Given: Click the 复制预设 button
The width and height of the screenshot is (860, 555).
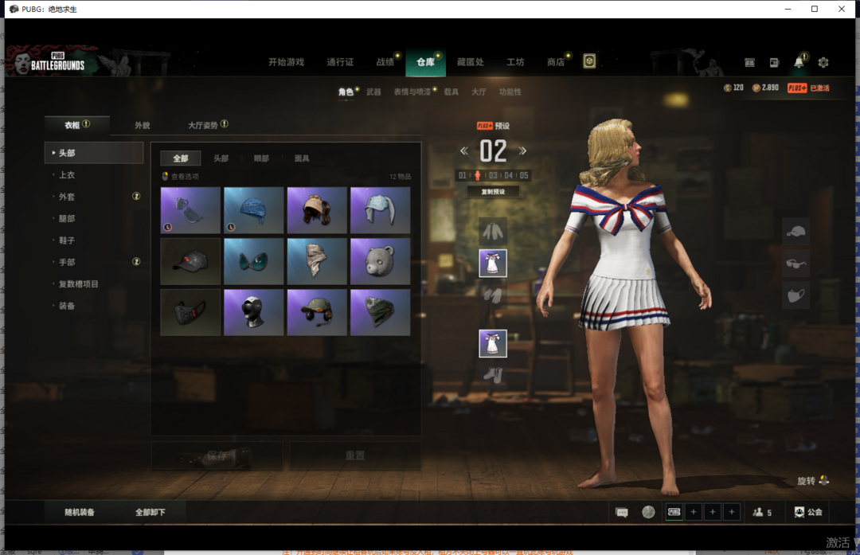Looking at the screenshot, I should pos(493,191).
